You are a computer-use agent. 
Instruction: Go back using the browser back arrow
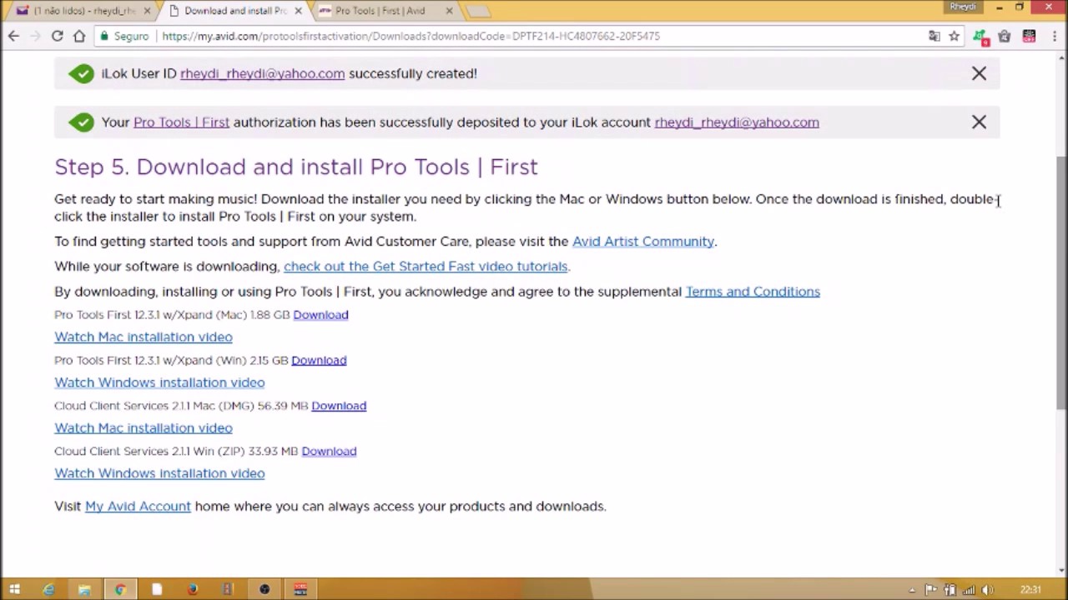point(13,36)
